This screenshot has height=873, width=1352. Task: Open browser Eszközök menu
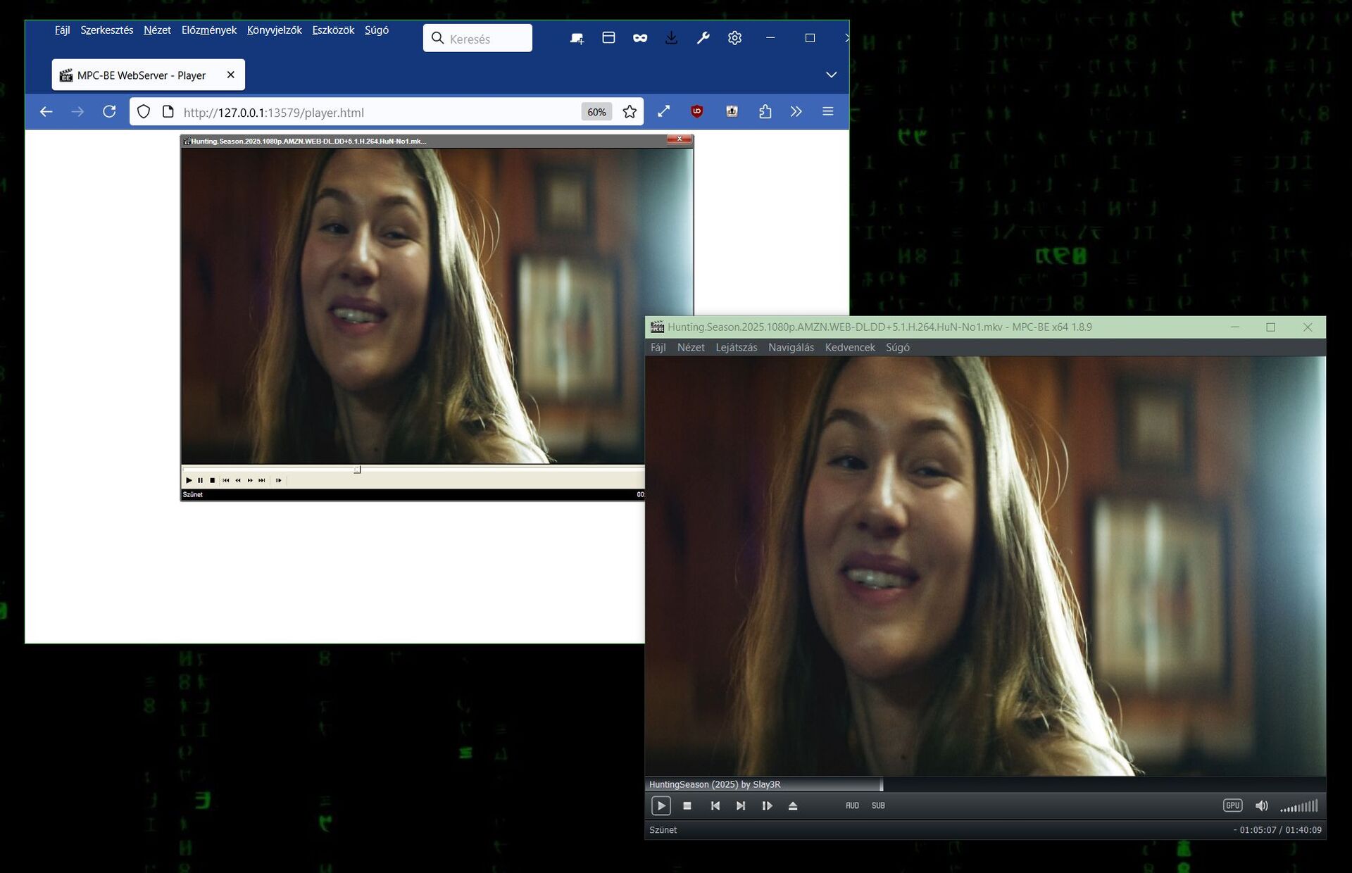click(333, 30)
